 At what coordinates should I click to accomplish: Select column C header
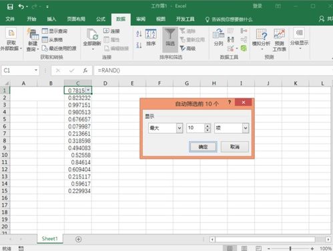78,83
